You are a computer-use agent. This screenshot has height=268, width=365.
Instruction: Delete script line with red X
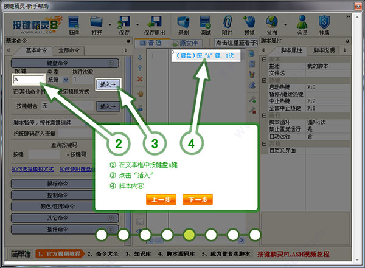pos(140,78)
